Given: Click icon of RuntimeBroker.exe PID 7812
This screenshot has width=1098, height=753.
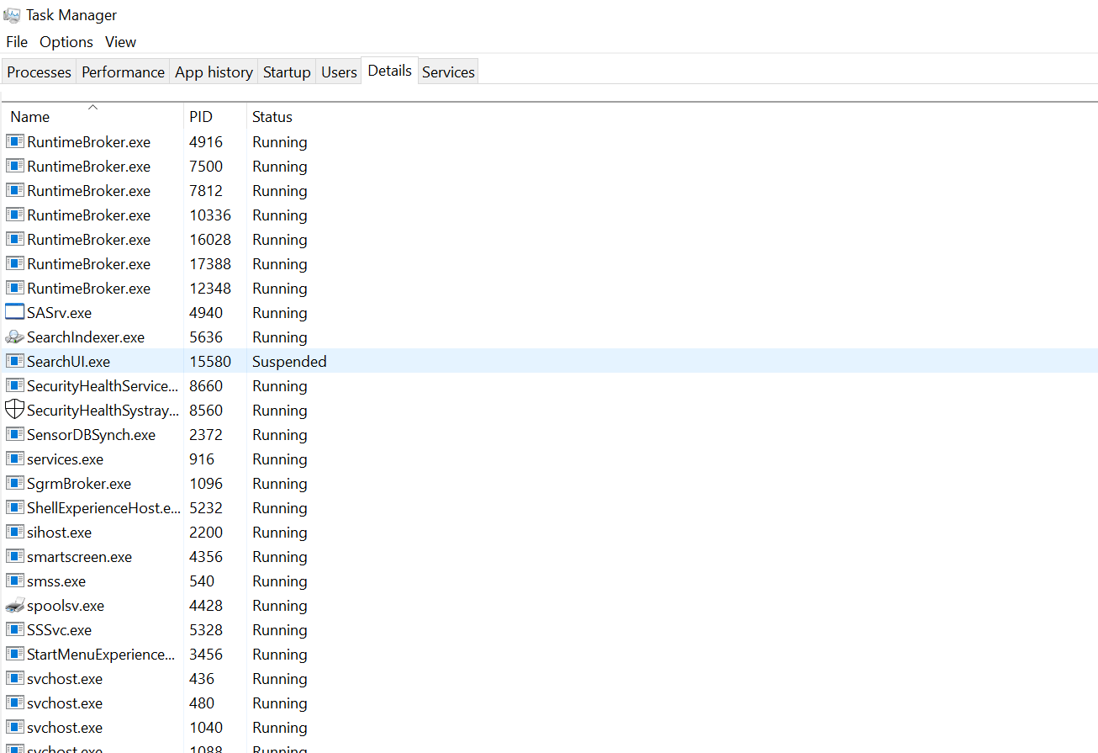Looking at the screenshot, I should click(x=15, y=190).
